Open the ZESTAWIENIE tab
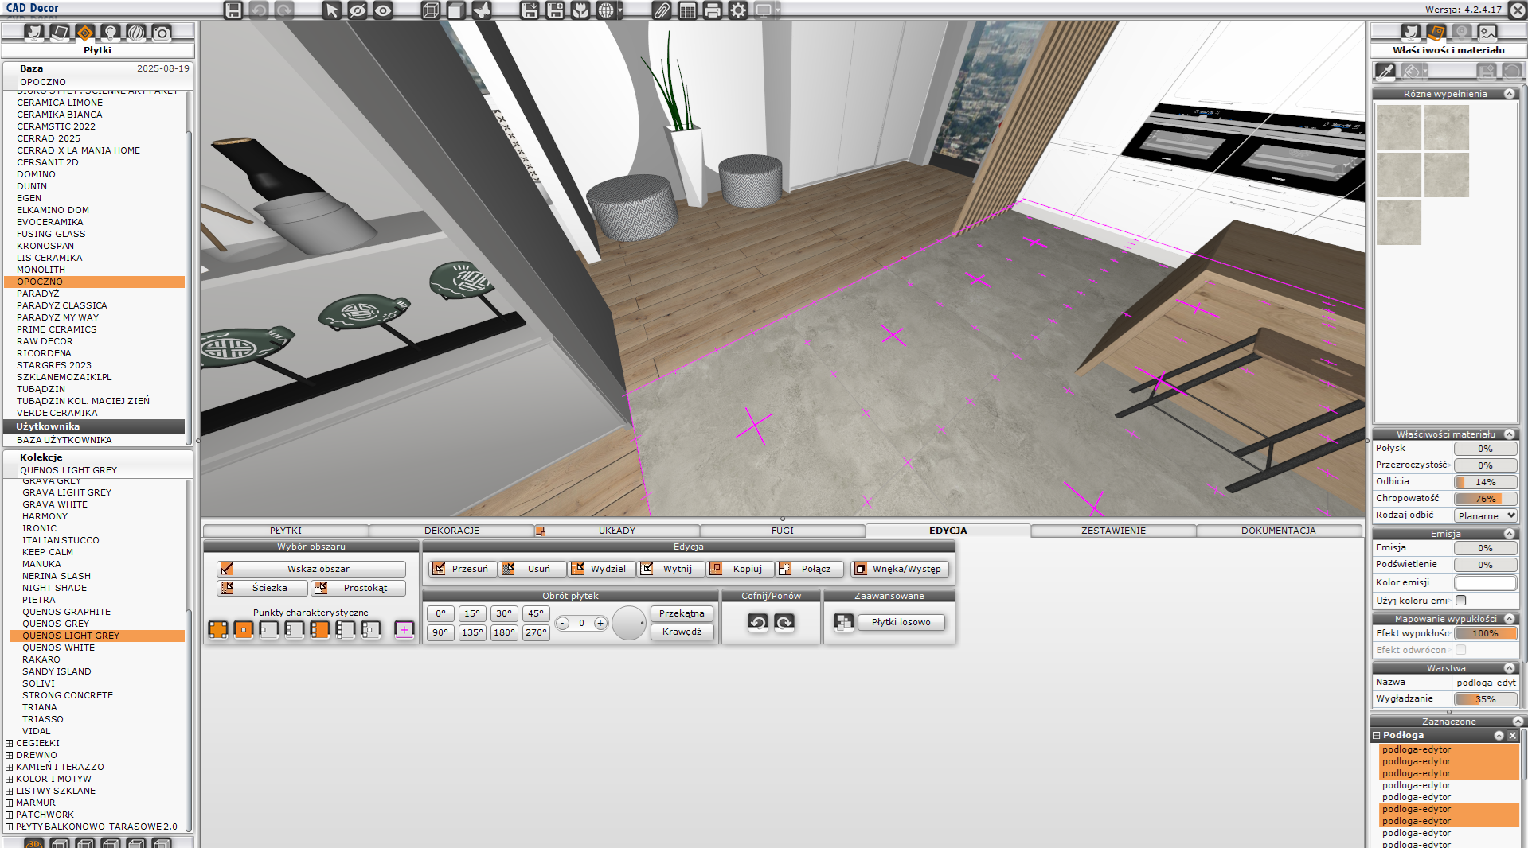This screenshot has height=848, width=1528. coord(1112,531)
